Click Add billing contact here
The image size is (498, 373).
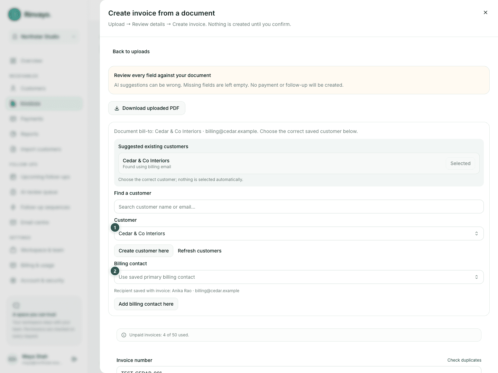[146, 304]
